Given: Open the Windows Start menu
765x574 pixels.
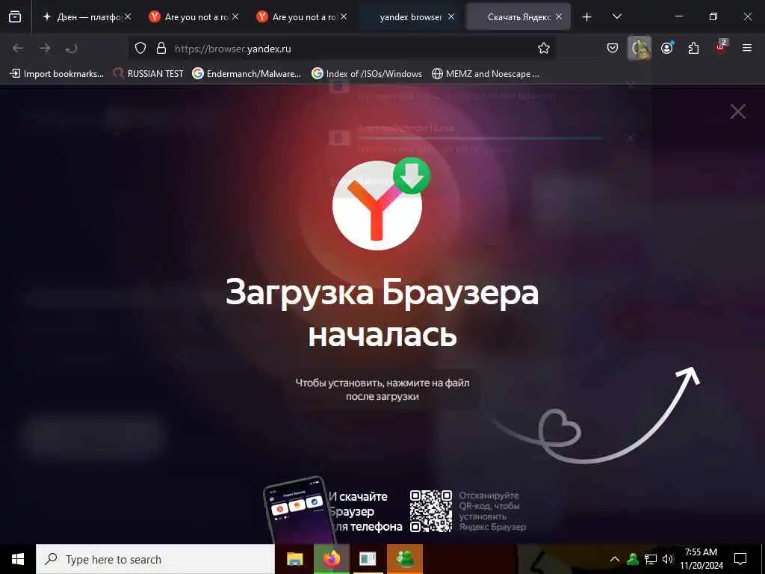Looking at the screenshot, I should click(x=18, y=559).
